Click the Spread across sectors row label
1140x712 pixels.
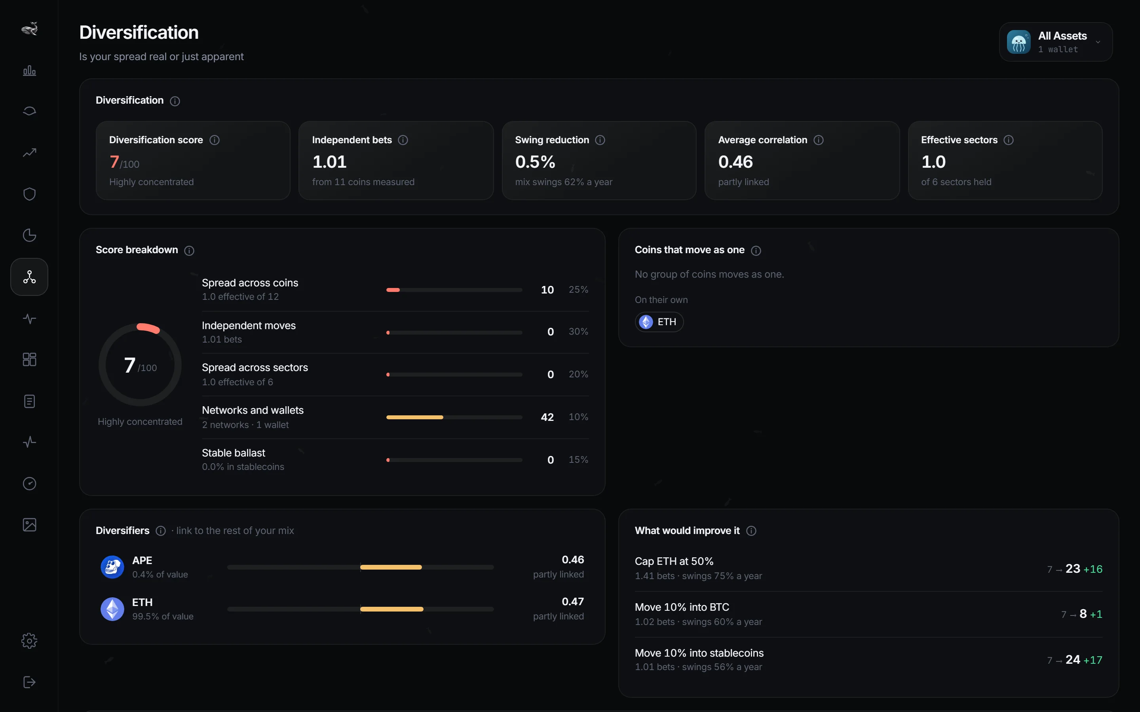pos(255,368)
